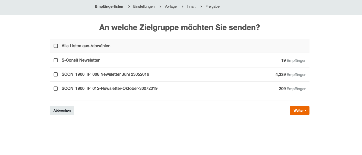Jump to the Inhalt step

191,6
